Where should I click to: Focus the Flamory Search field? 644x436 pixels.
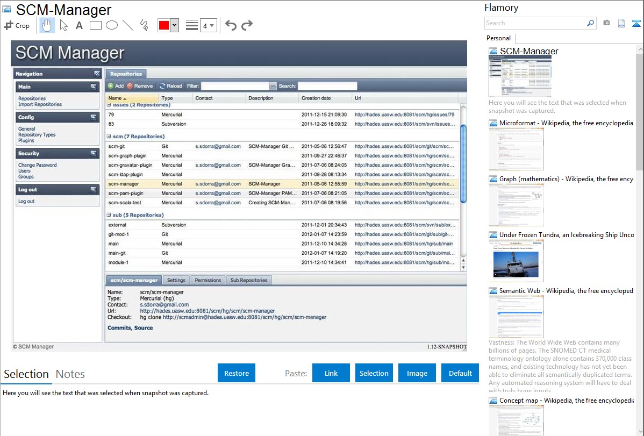(535, 23)
